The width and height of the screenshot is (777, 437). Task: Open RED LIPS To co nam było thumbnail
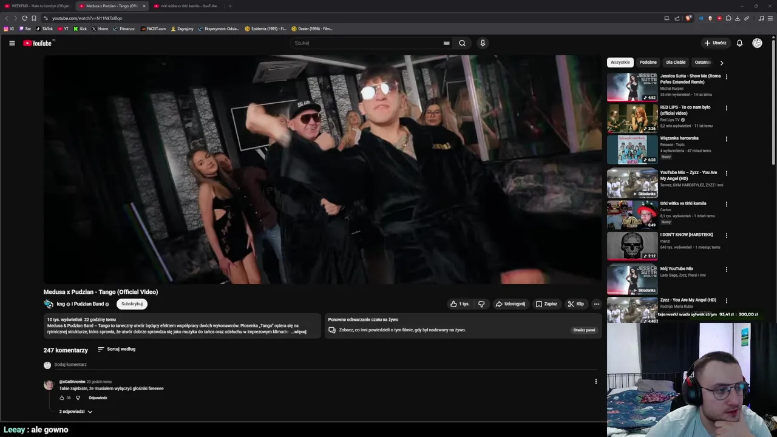click(x=632, y=118)
